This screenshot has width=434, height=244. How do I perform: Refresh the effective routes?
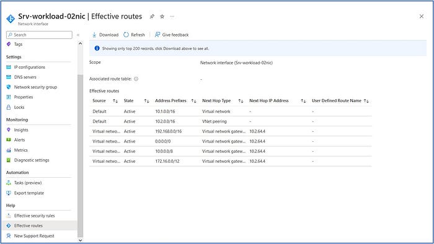tap(135, 35)
